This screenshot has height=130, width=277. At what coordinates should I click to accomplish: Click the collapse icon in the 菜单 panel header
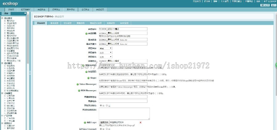(25, 13)
